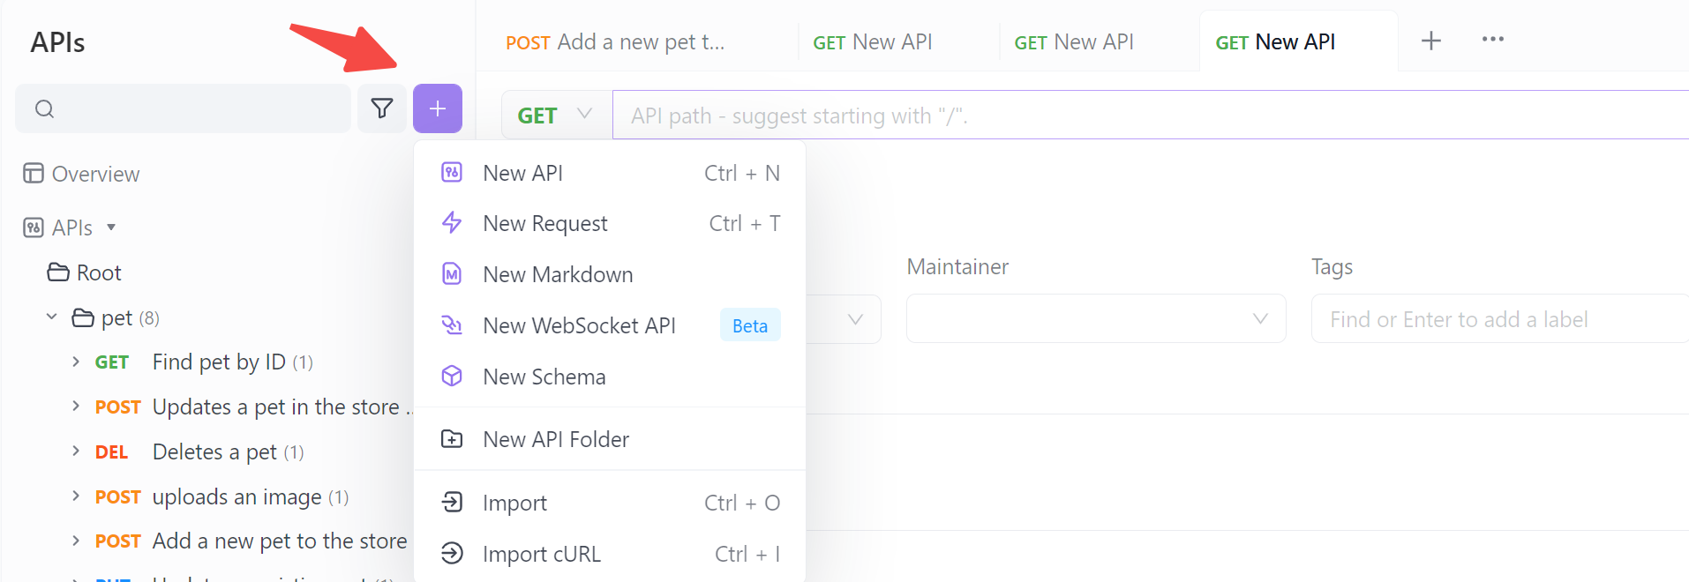The image size is (1689, 582).
Task: Expand the Deletes a pet item
Action: [76, 451]
